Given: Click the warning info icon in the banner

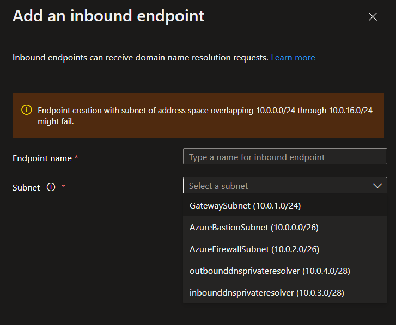Looking at the screenshot, I should click(26, 110).
